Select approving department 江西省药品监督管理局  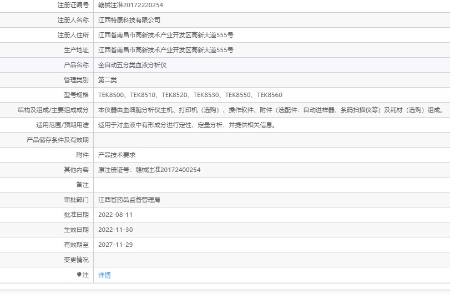coord(129,200)
